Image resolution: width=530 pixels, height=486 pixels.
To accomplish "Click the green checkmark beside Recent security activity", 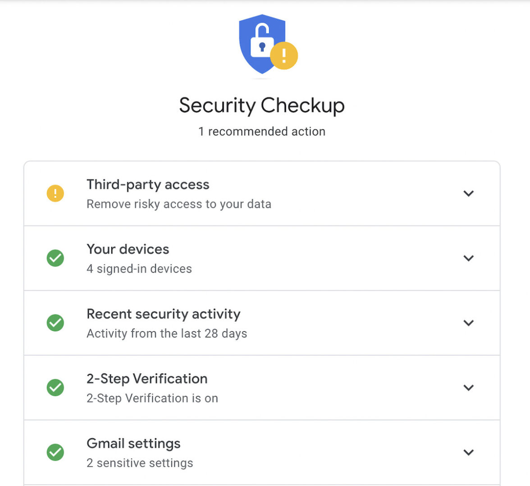I will pyautogui.click(x=55, y=323).
